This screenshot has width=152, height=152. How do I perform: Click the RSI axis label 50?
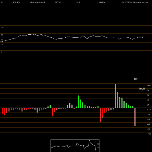point(2,40)
